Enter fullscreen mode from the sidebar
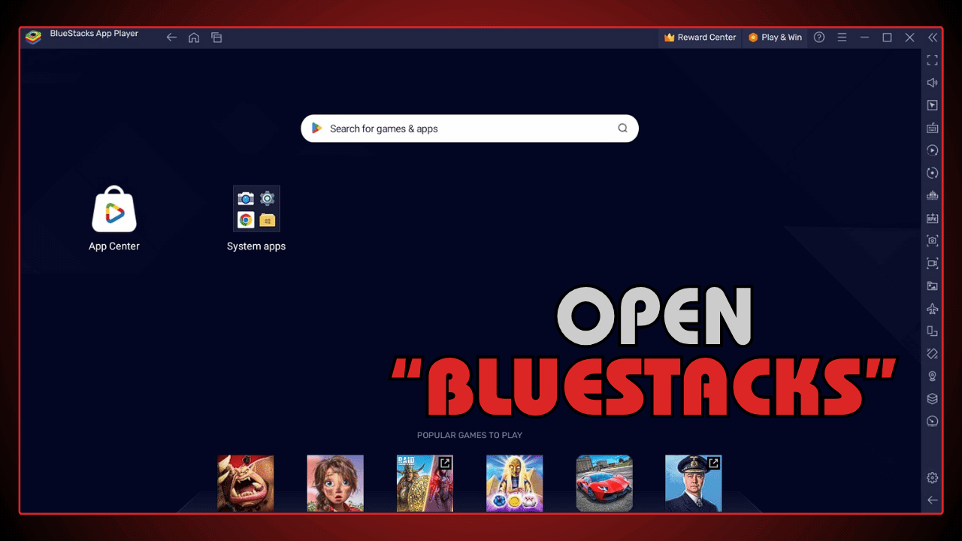The width and height of the screenshot is (962, 541). pyautogui.click(x=932, y=60)
